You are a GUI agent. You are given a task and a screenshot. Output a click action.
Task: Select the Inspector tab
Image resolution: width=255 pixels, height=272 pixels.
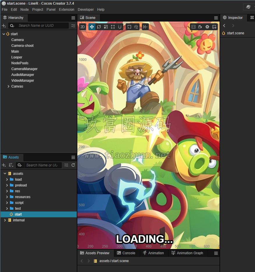click(233, 18)
